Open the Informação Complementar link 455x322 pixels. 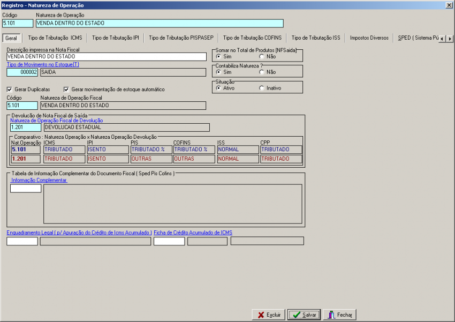pyautogui.click(x=39, y=181)
